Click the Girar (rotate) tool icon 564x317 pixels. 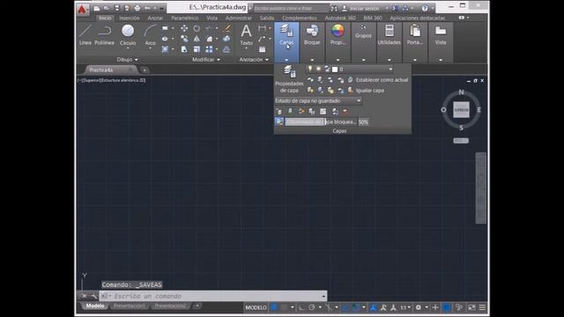click(197, 28)
